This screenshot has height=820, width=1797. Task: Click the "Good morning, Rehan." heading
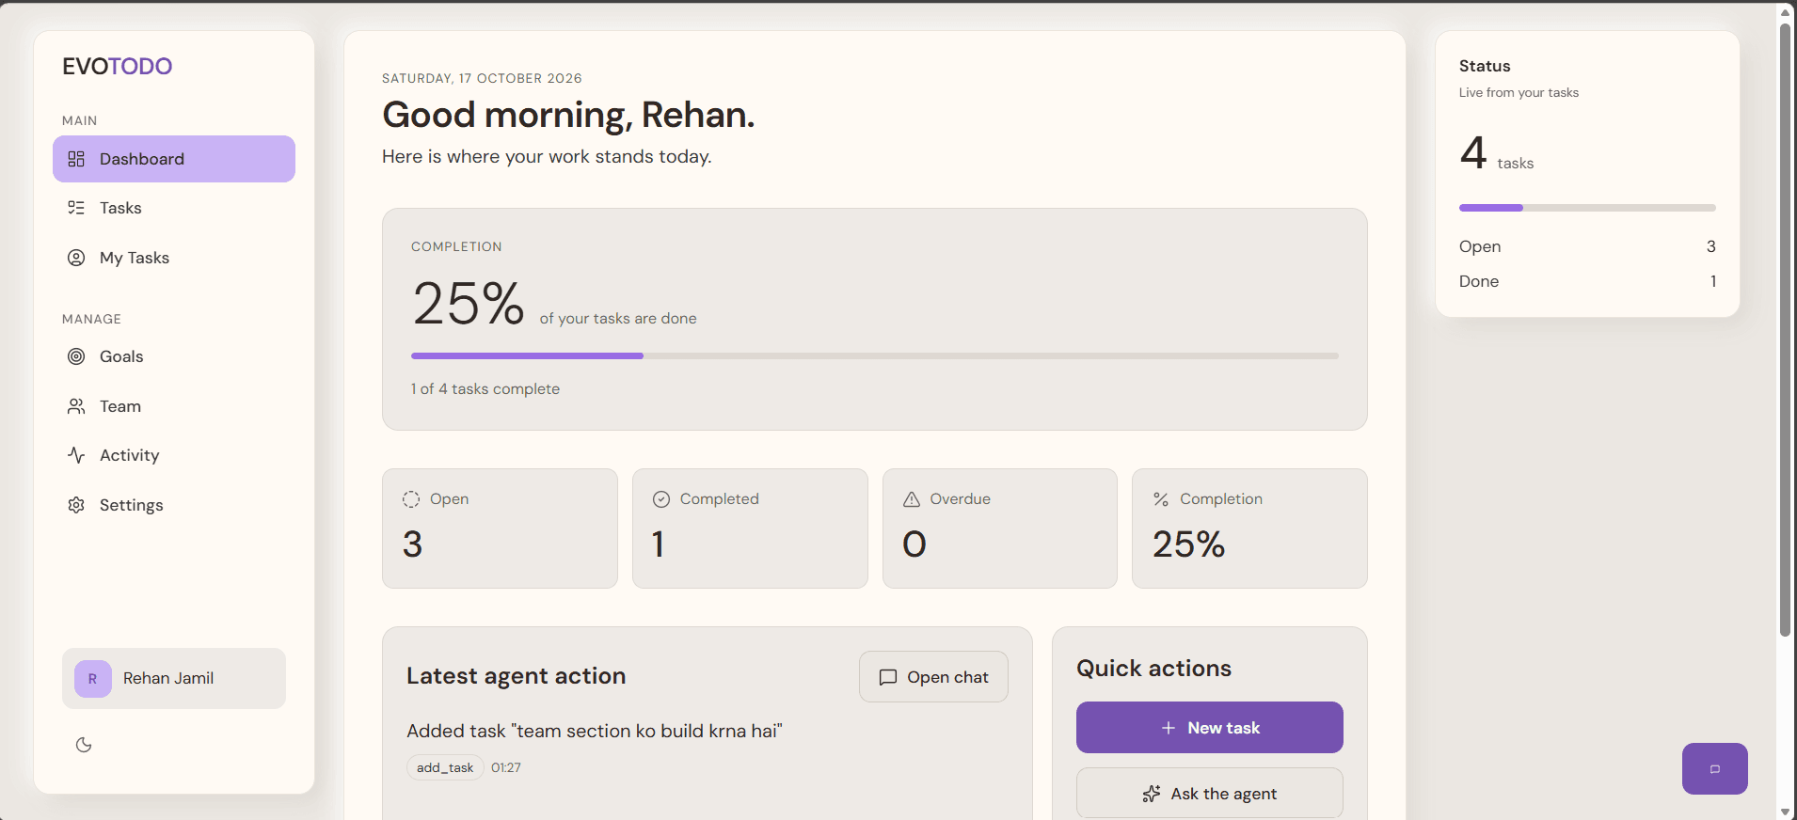pos(568,115)
